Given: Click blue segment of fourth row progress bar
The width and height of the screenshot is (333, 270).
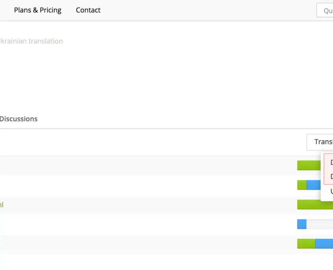Looking at the screenshot, I should click(301, 224).
